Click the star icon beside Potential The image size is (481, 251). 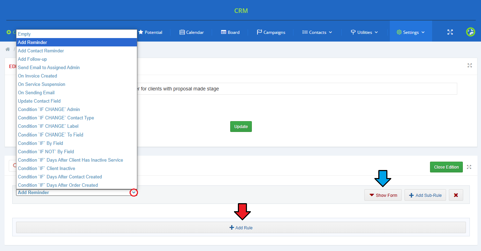pos(141,32)
